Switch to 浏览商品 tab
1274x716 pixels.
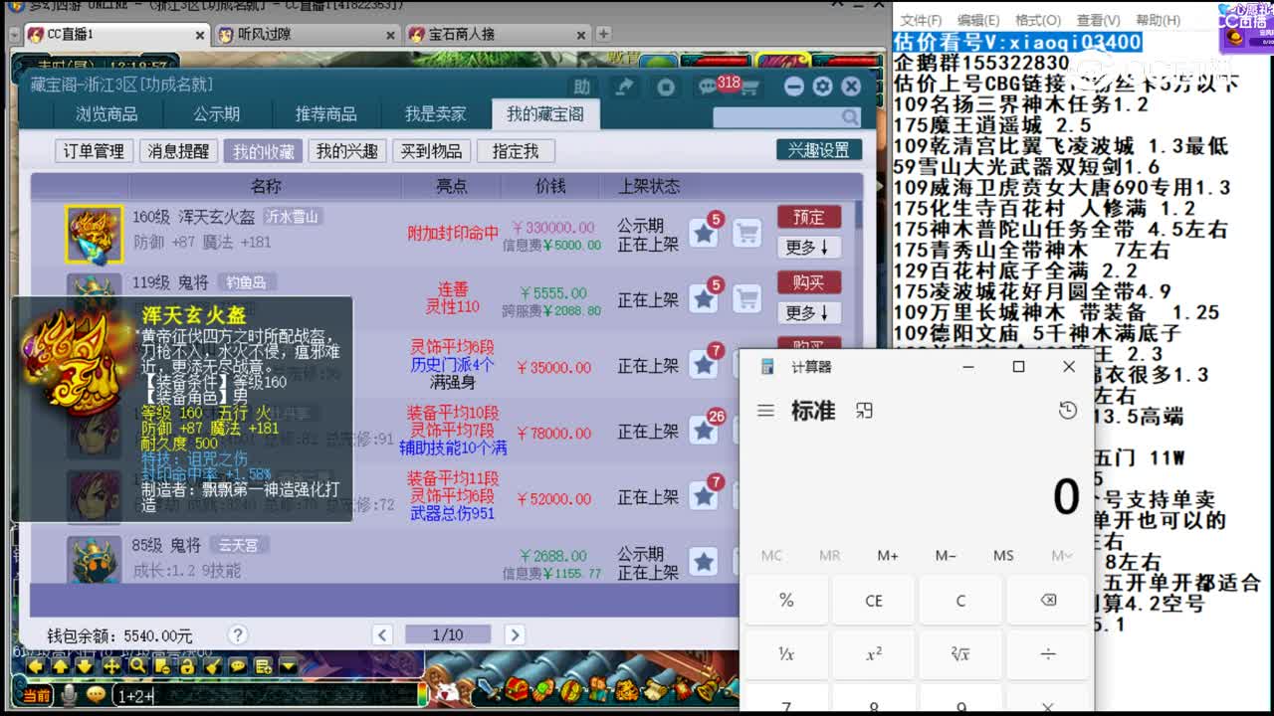(107, 113)
